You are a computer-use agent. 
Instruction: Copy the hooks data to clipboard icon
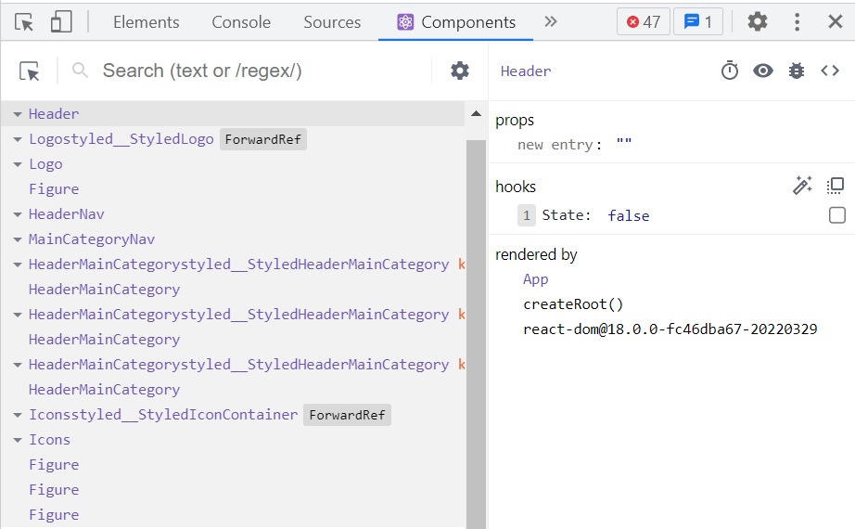836,186
